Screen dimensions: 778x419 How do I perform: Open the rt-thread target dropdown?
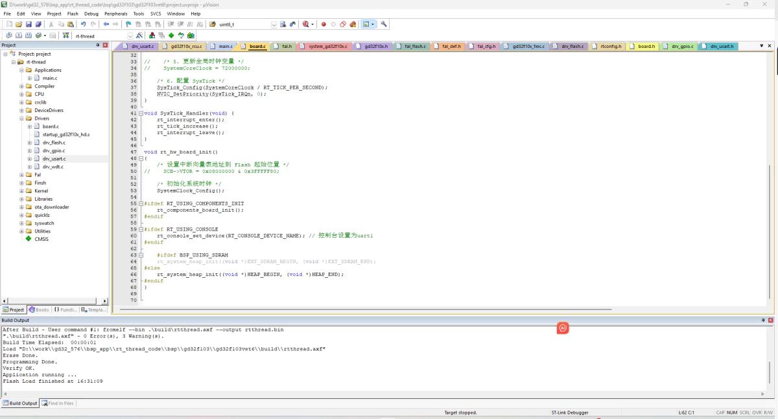pos(130,36)
